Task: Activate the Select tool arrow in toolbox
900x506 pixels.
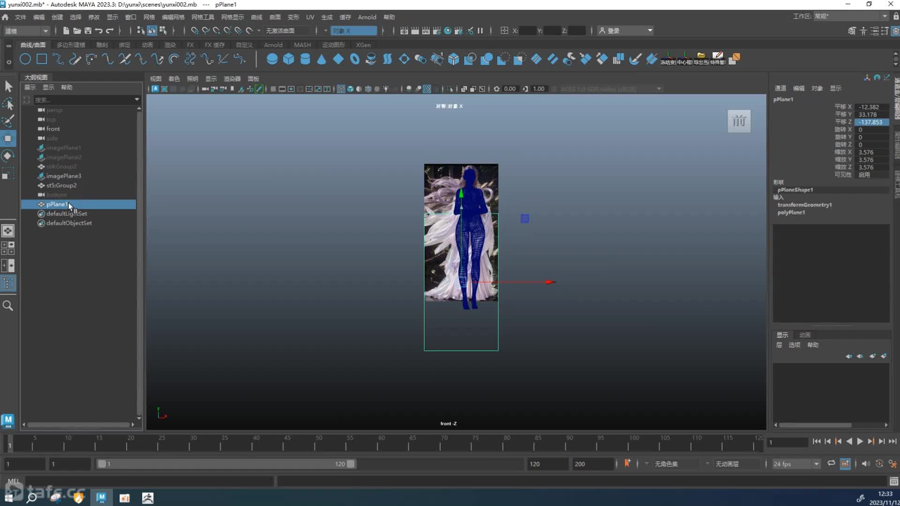Action: (x=8, y=86)
